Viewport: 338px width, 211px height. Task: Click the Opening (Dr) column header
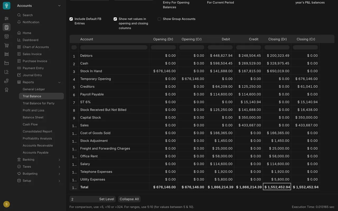(x=163, y=39)
